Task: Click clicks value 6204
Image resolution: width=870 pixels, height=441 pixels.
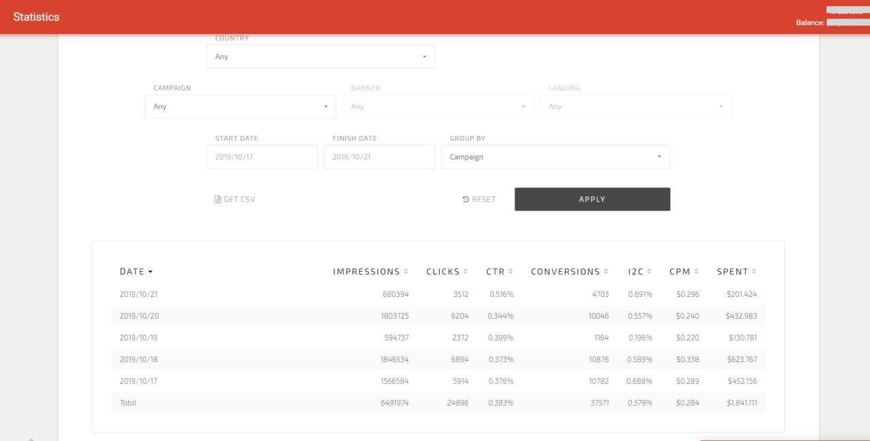Action: pos(460,316)
